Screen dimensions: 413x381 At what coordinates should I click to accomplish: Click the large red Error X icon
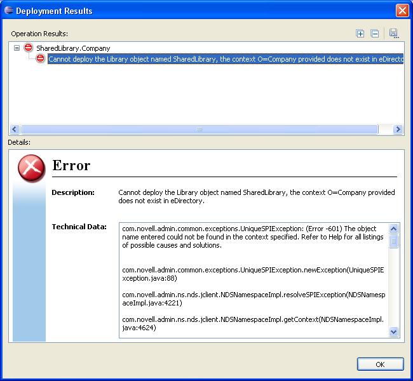(x=31, y=168)
